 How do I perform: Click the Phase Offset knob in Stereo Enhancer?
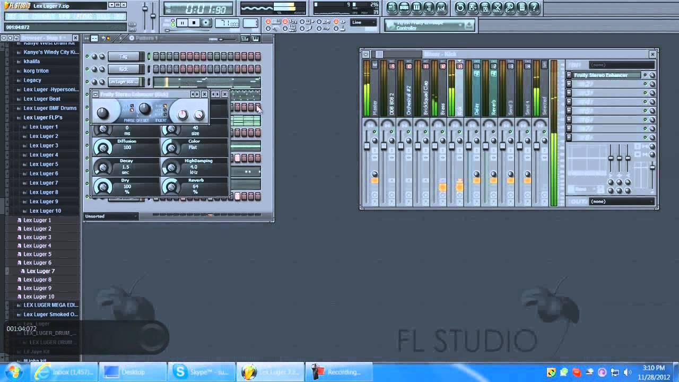tap(144, 109)
